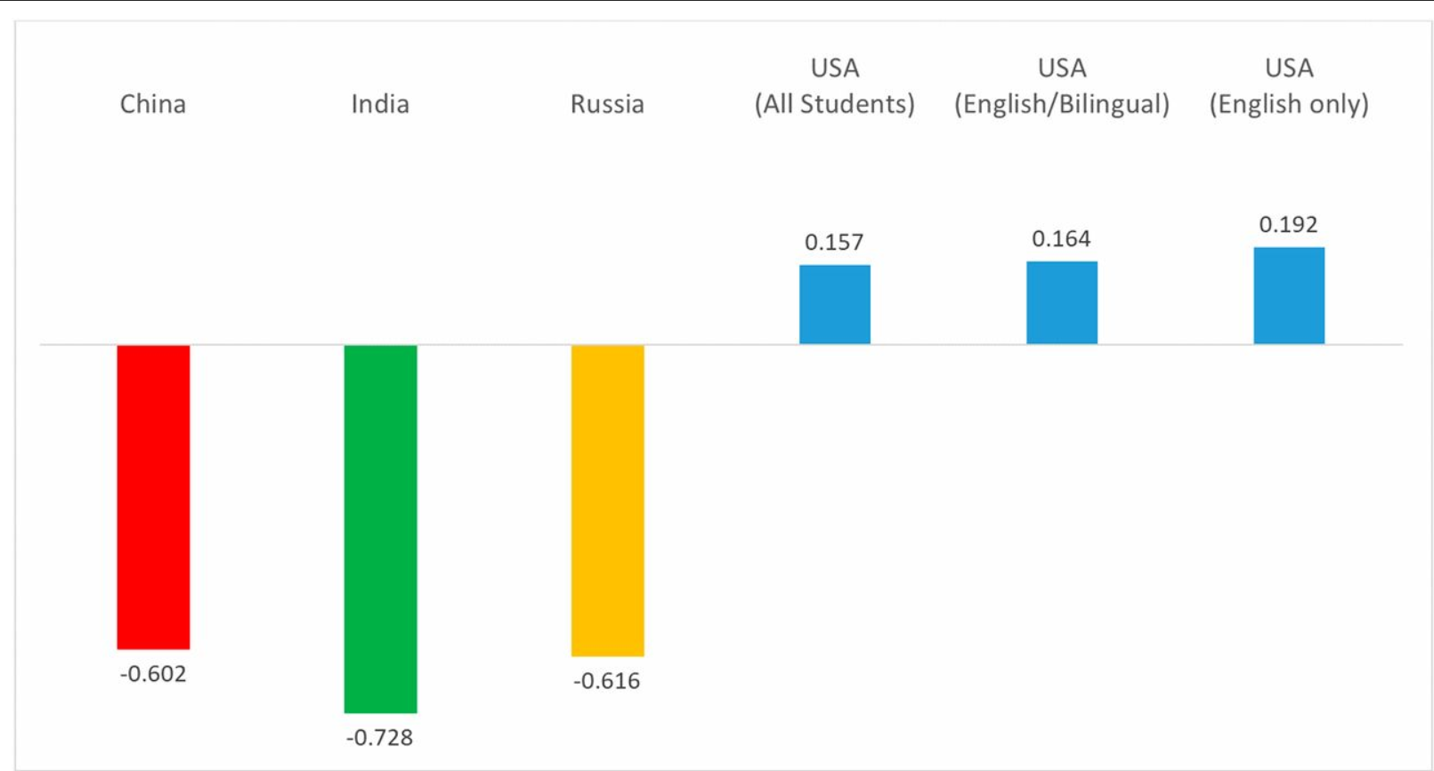This screenshot has height=771, width=1434.
Task: Select the 0.192 data label
Action: pos(1288,224)
